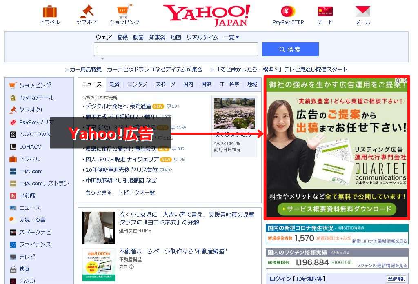Expand the arrow below the search box
418x284 pixels.
102,59
